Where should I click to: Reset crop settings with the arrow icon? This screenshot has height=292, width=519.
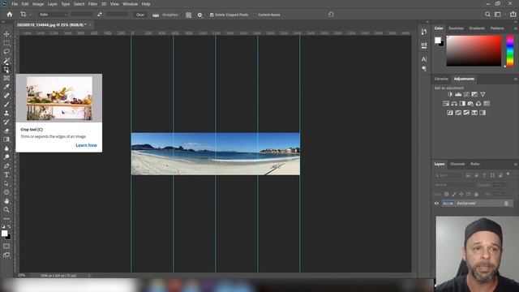tap(331, 15)
